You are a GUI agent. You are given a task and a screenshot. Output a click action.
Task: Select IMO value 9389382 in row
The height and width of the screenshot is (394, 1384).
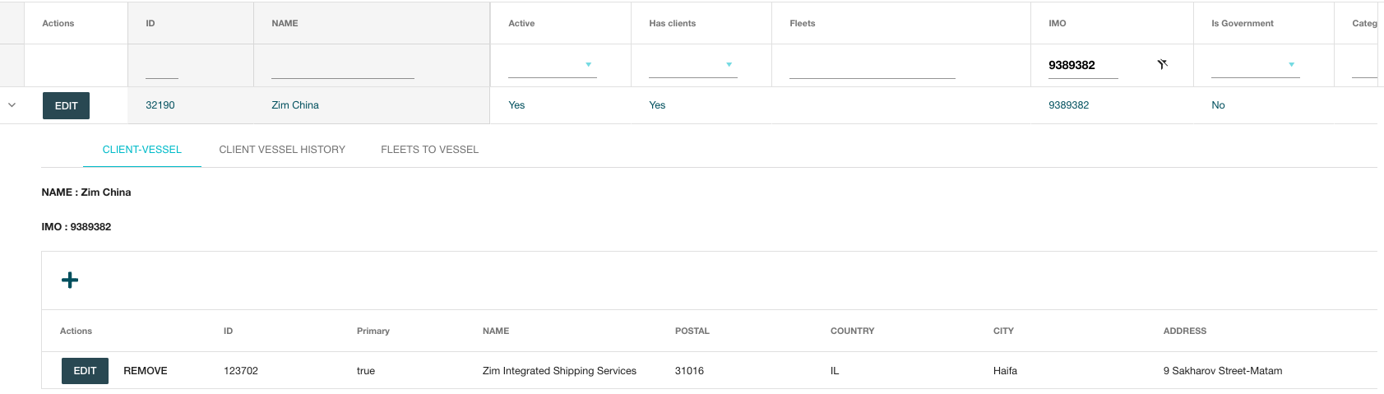pyautogui.click(x=1069, y=105)
